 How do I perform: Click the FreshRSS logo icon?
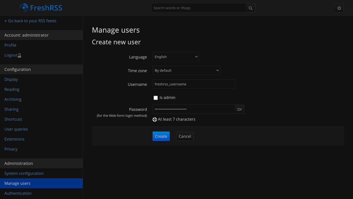[23, 8]
